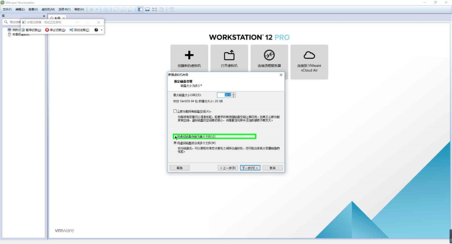Image resolution: width=452 pixels, height=244 pixels.
Task: Click the console view toolbar icon
Action: (171, 9)
